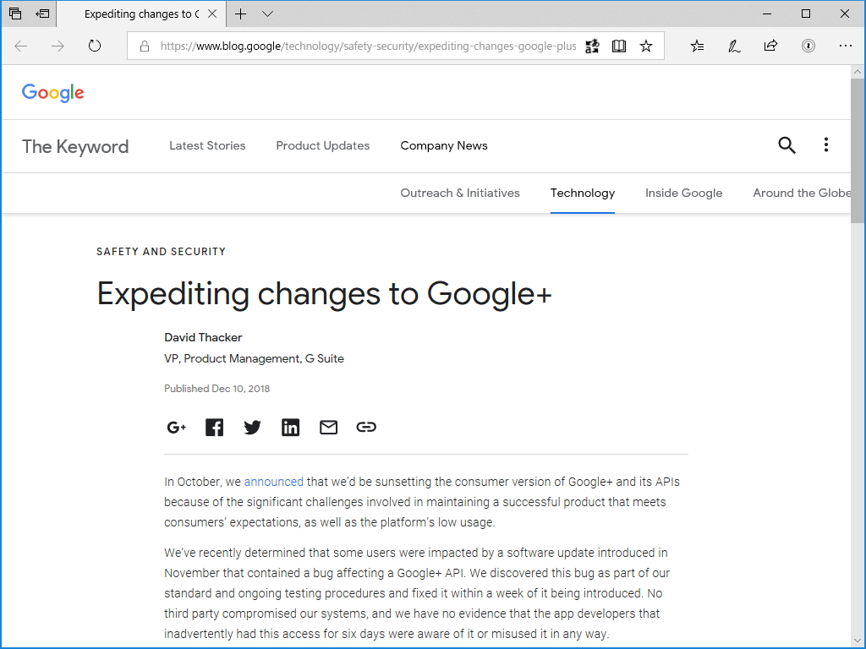Viewport: 866px width, 649px height.
Task: Open Edge Settings and more menu
Action: click(x=846, y=46)
